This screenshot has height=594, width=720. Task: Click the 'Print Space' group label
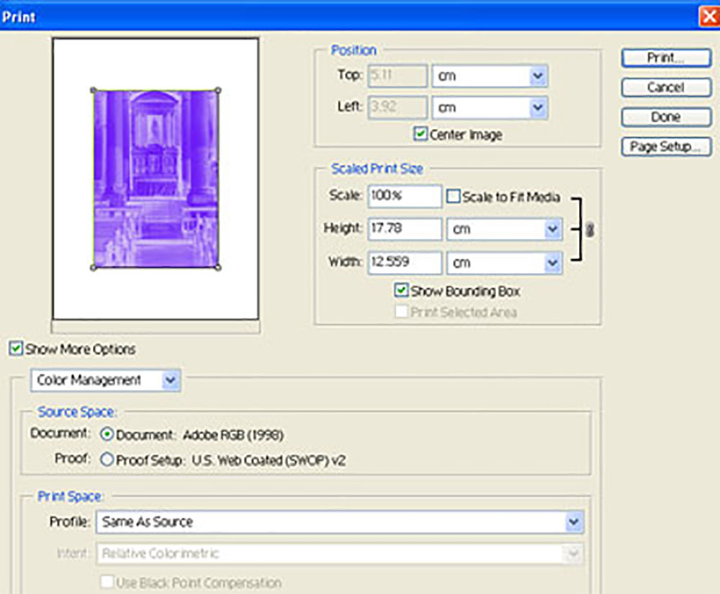coord(70,496)
